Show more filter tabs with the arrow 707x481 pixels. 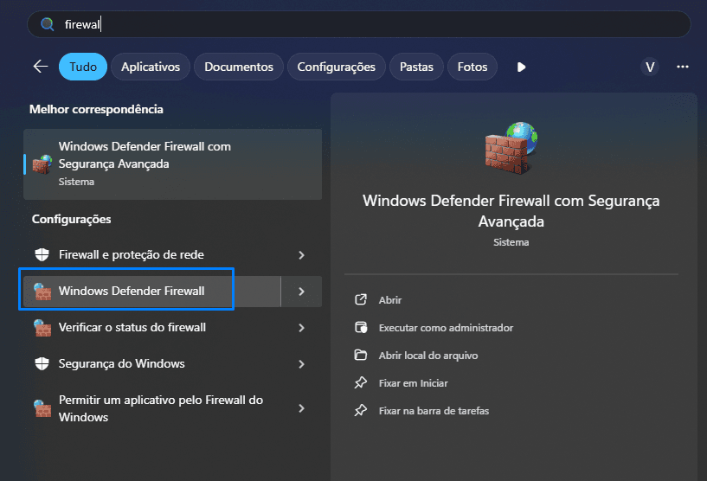521,67
